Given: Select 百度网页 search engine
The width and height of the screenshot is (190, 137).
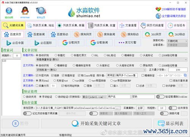Looking at the screenshot, I should click(x=13, y=34).
